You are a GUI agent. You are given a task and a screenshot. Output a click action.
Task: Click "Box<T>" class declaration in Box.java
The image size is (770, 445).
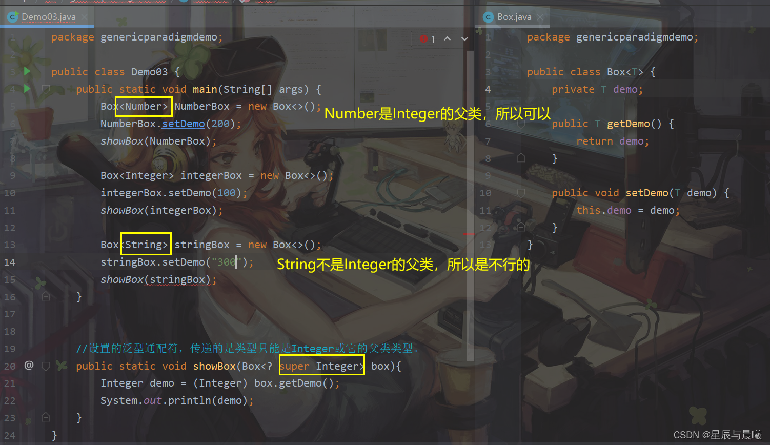pyautogui.click(x=625, y=72)
